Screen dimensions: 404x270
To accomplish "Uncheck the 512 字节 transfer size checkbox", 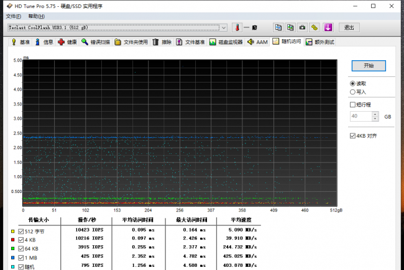I will click(x=21, y=232).
